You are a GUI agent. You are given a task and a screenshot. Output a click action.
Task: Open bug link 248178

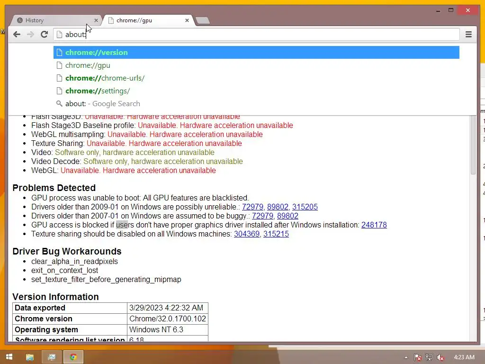[374, 225]
